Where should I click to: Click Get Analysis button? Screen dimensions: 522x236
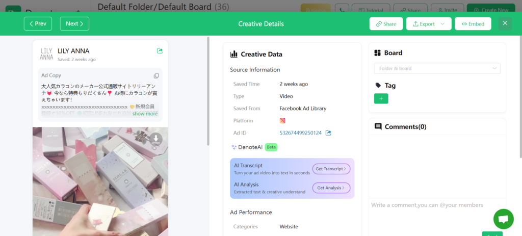pos(331,188)
